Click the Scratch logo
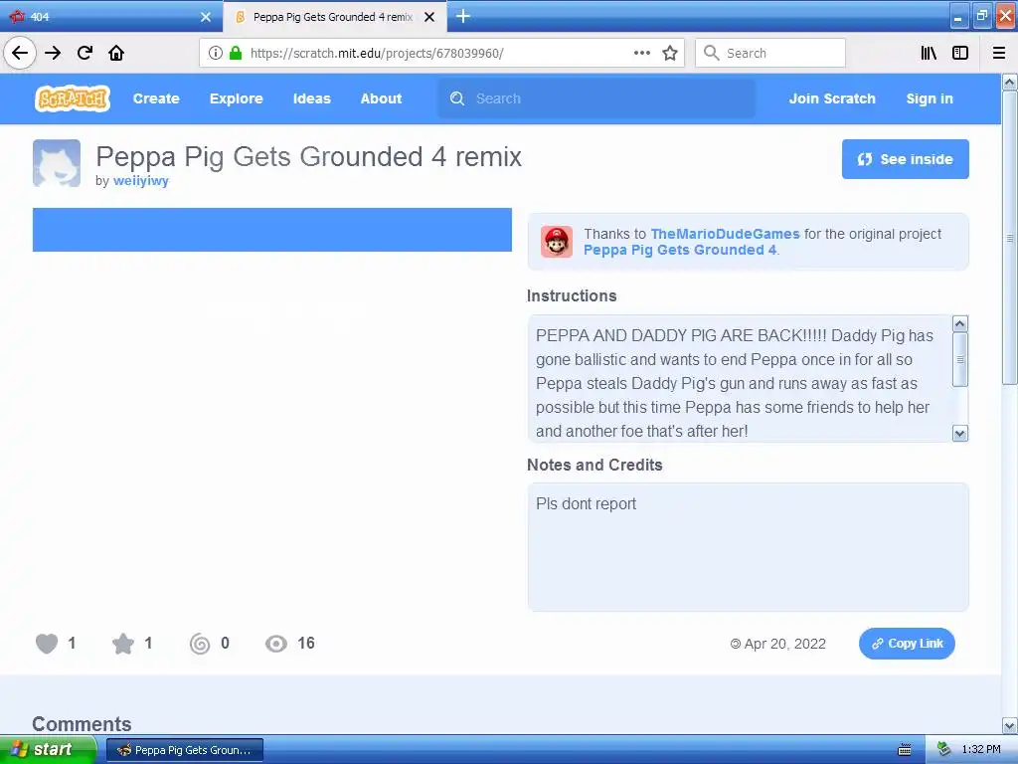Image resolution: width=1018 pixels, height=764 pixels. pos(73,98)
